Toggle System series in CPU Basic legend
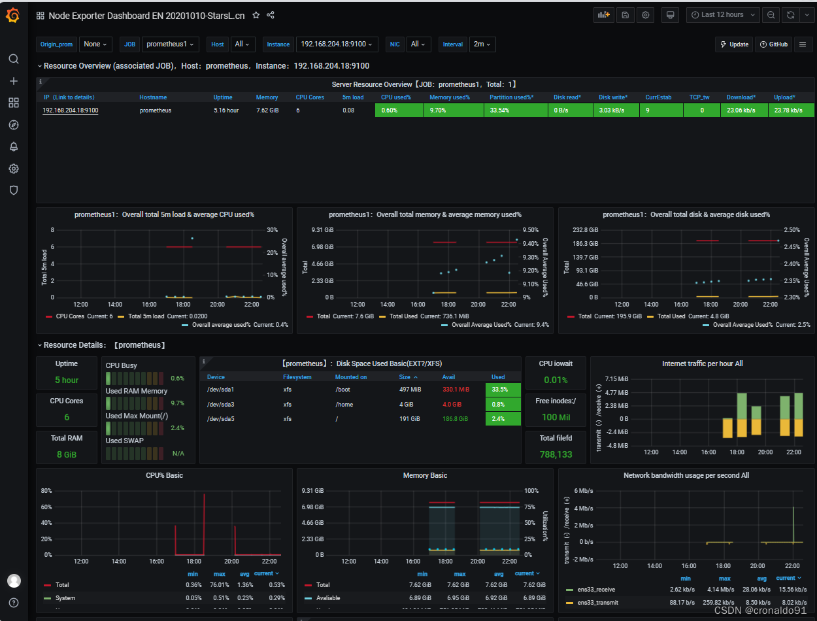The height and width of the screenshot is (621, 817). pyautogui.click(x=65, y=598)
